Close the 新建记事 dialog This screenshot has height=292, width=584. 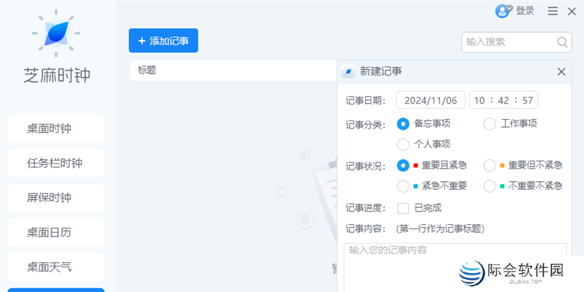561,72
